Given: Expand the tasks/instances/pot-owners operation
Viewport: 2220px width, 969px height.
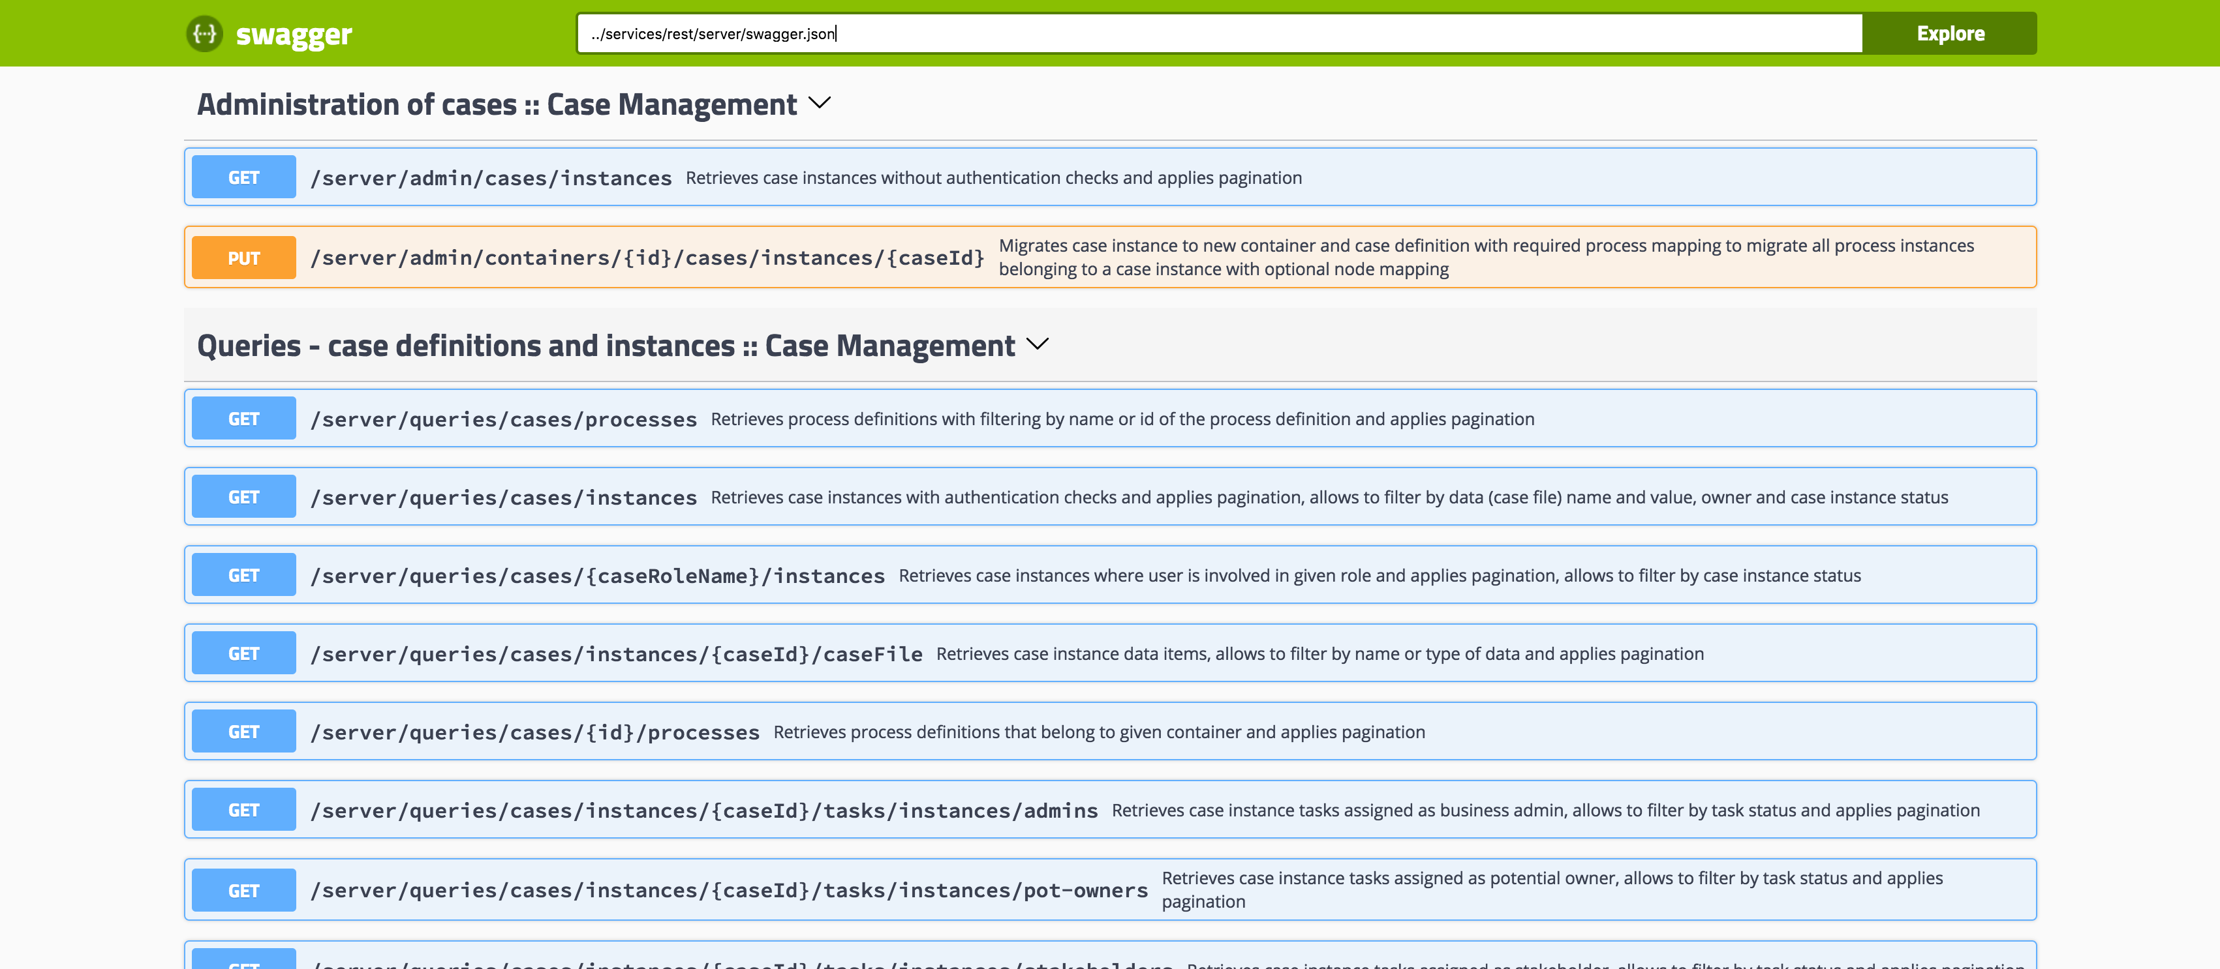Looking at the screenshot, I should [728, 889].
